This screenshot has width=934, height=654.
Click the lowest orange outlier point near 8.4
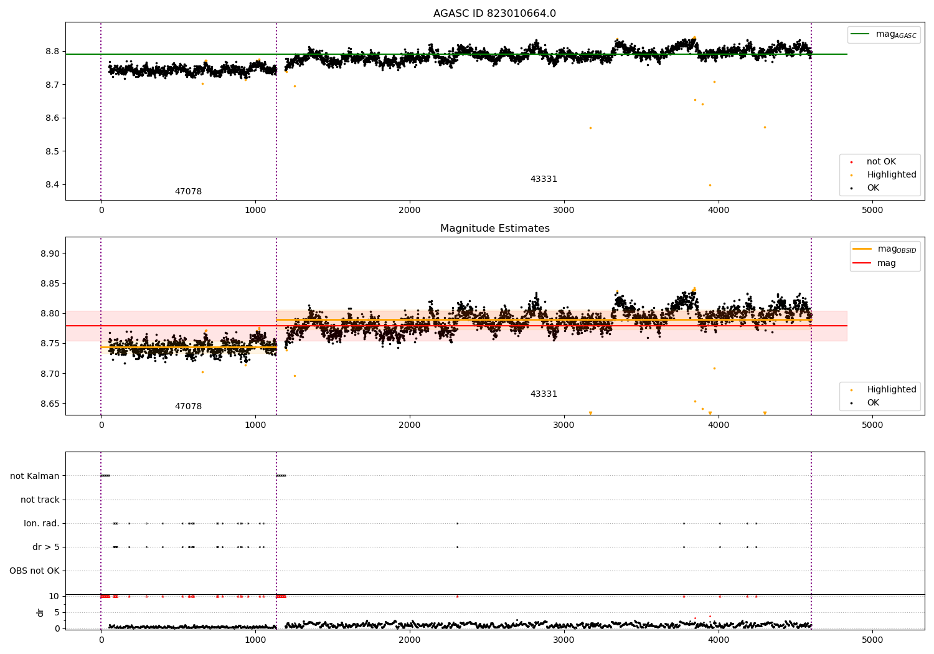[x=710, y=185]
